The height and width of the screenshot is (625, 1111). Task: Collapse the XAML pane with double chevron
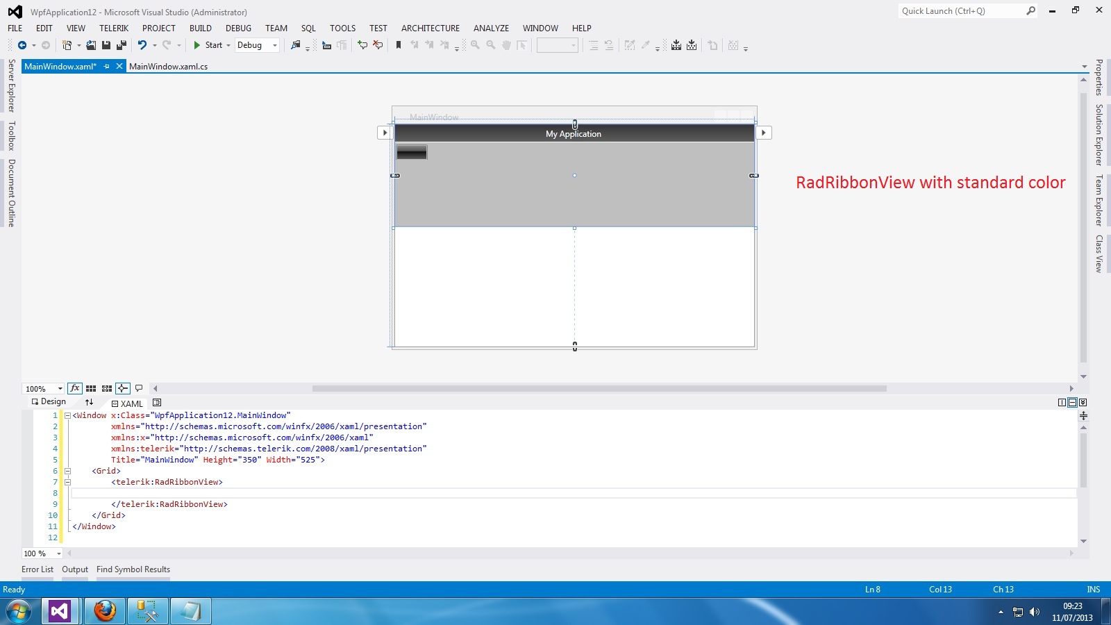[x=1083, y=403]
